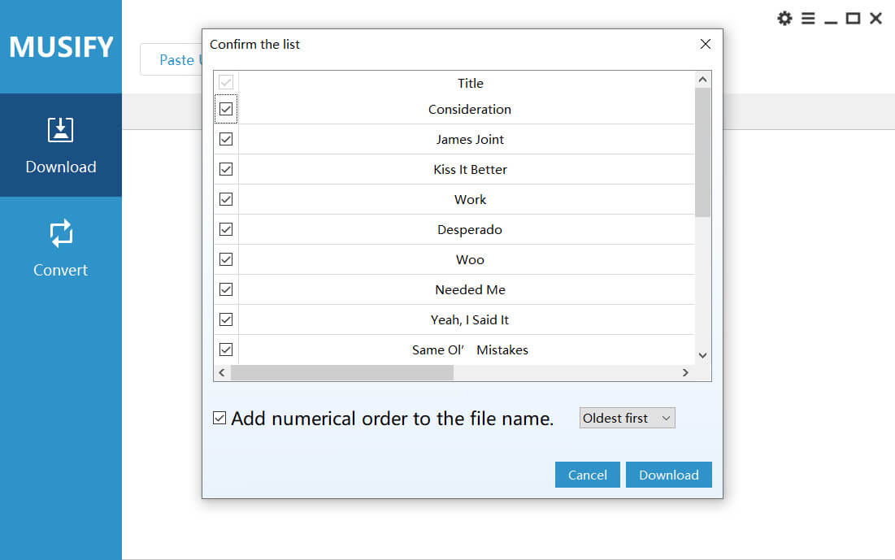Minimize the Musify window
Image resolution: width=895 pixels, height=560 pixels.
[831, 22]
